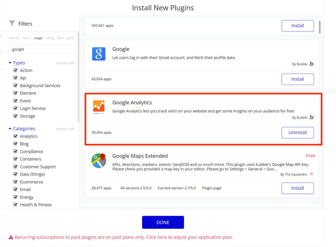
Task: Click the Bubble logo beside Google plugin
Action: (x=311, y=64)
